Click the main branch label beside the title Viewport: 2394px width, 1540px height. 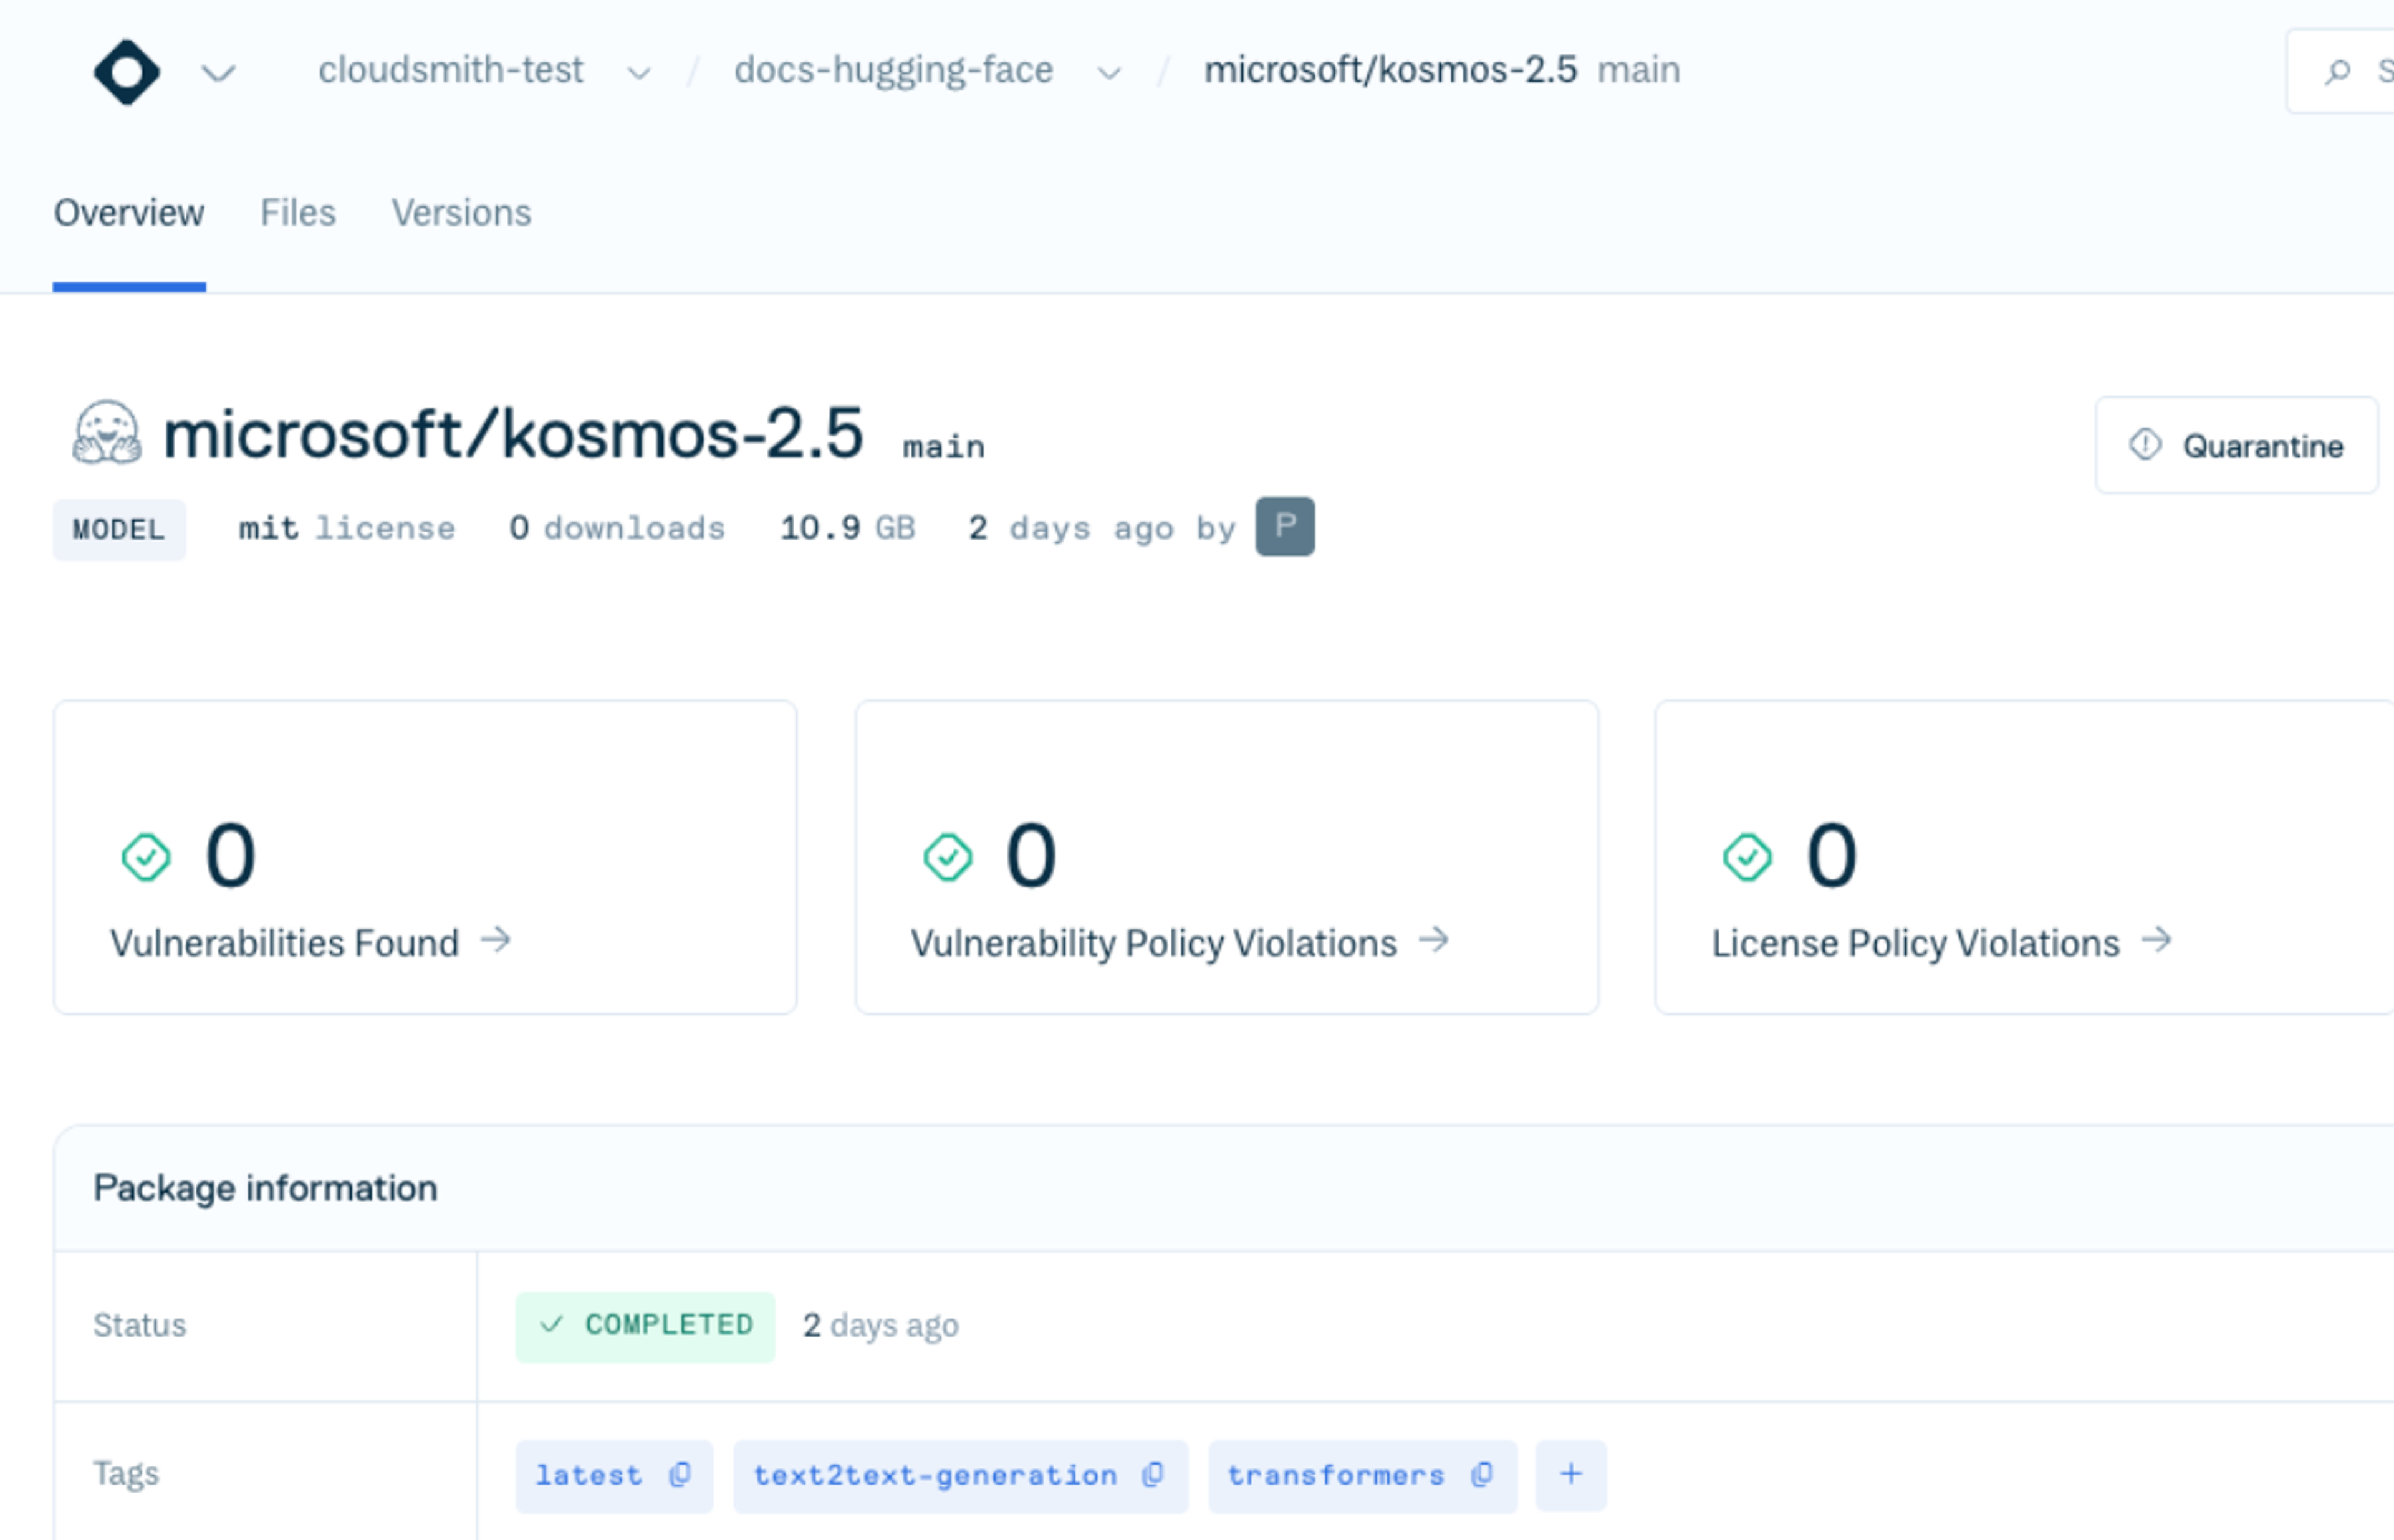click(943, 447)
